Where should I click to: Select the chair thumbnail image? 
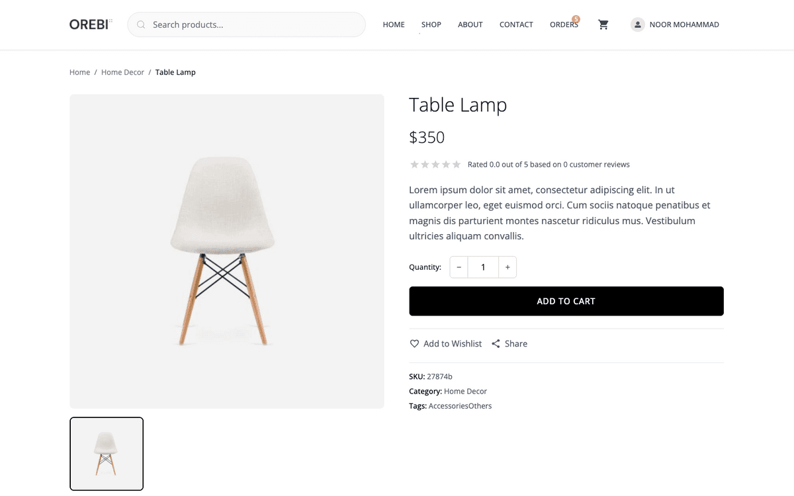[x=107, y=454]
